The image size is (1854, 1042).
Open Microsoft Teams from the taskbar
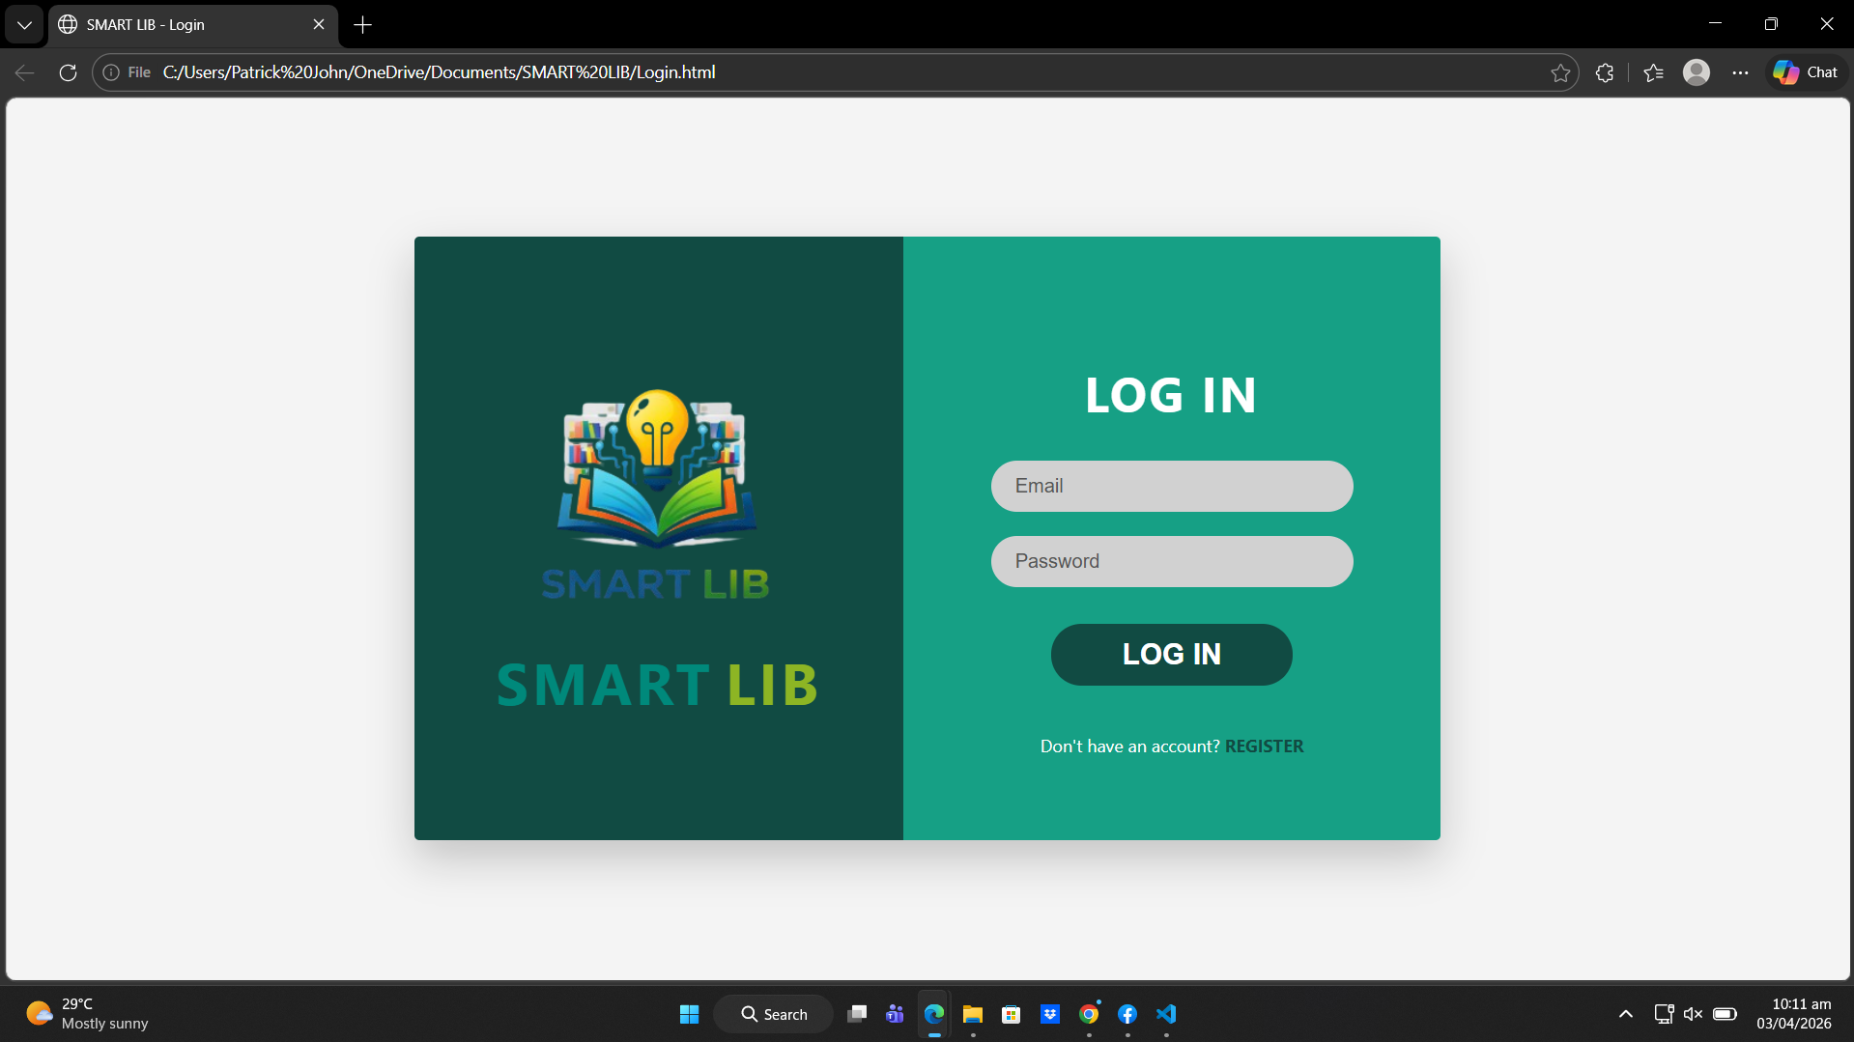point(895,1014)
